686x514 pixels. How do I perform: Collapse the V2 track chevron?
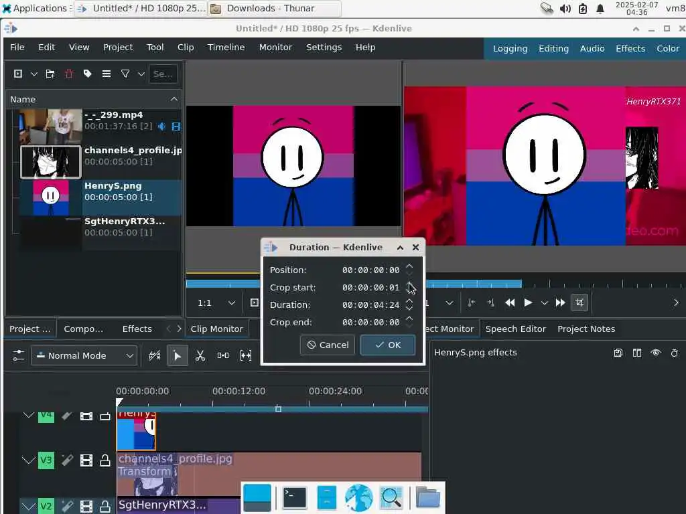(x=28, y=506)
